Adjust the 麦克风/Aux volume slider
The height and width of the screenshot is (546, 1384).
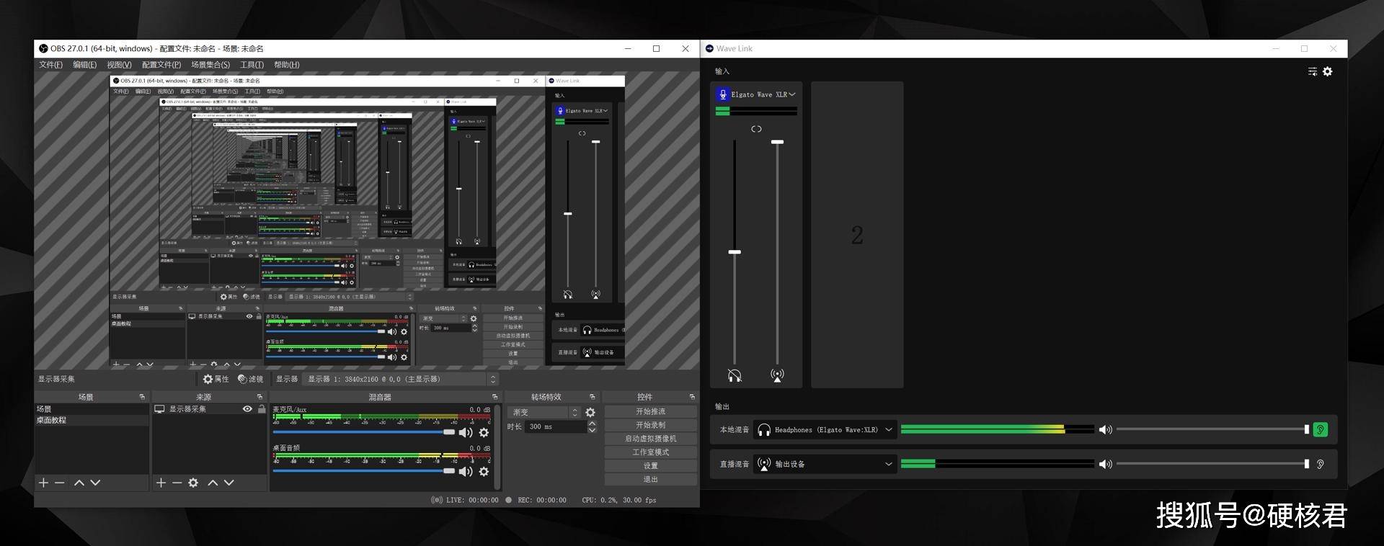[x=364, y=432]
